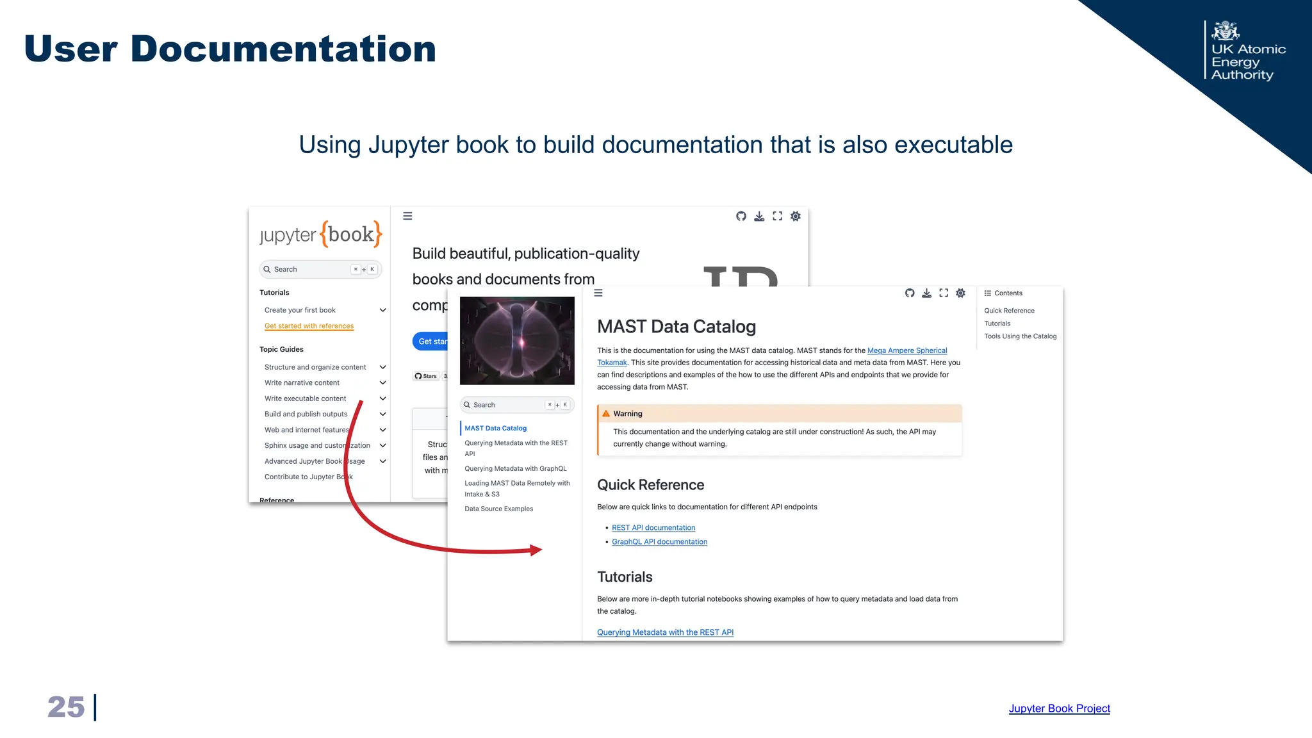The height and width of the screenshot is (738, 1312).
Task: Click GitHub Stars badge
Action: 426,376
